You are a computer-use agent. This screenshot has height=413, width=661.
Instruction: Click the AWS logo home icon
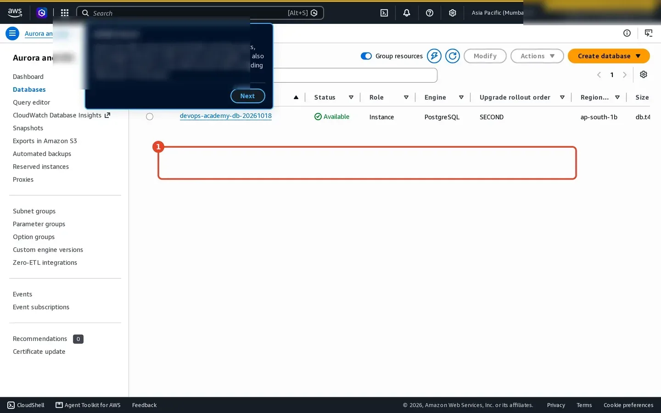15,13
